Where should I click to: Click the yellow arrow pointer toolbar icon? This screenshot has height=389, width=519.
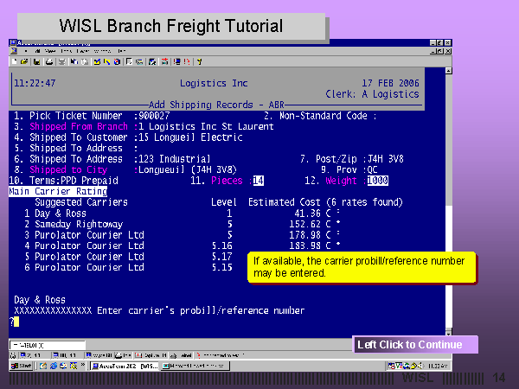pyautogui.click(x=106, y=61)
